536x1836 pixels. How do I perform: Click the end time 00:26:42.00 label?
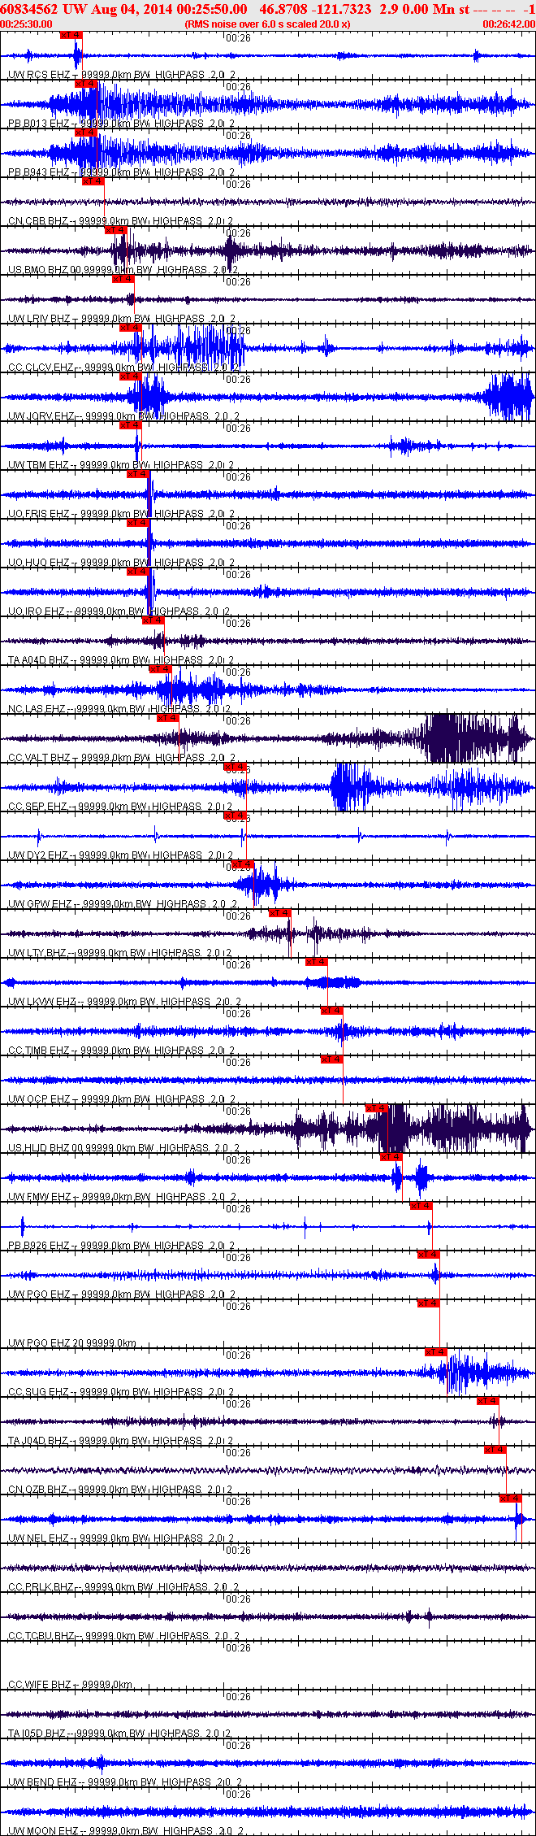pyautogui.click(x=509, y=24)
